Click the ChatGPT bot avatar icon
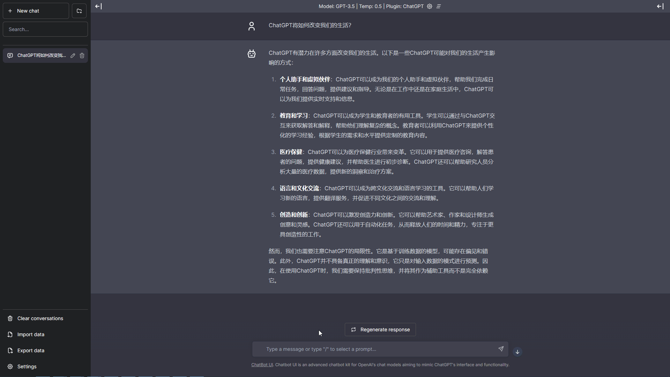This screenshot has height=377, width=670. click(x=252, y=54)
